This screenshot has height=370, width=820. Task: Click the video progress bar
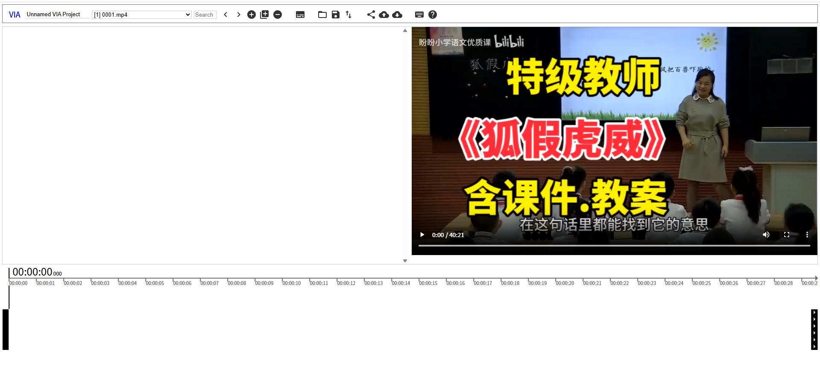(614, 246)
